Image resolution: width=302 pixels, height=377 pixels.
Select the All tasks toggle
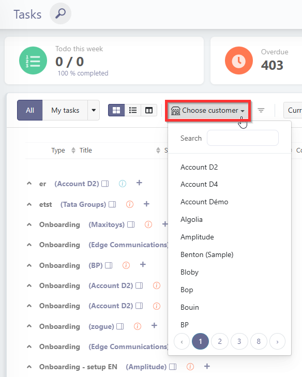coord(30,110)
